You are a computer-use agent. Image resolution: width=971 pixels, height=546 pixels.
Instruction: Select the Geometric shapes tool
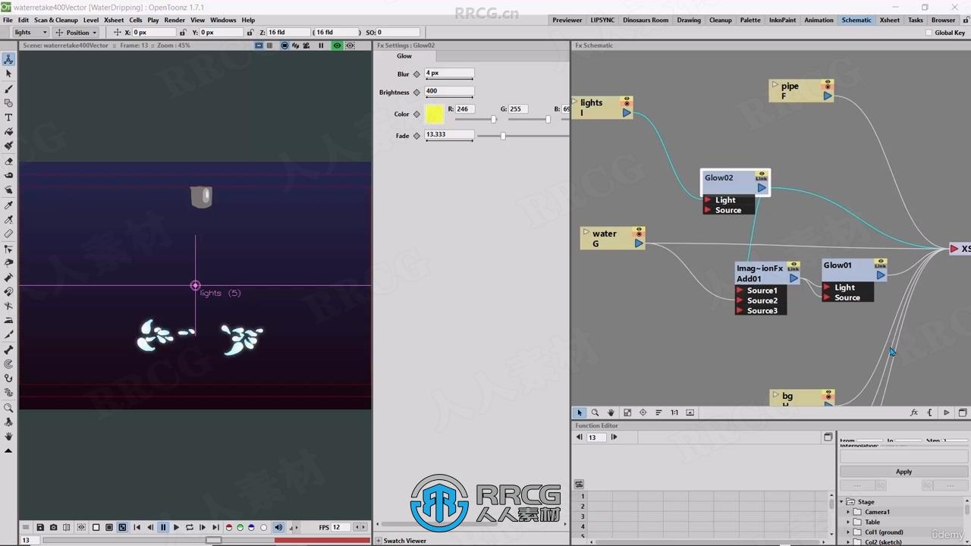tap(8, 103)
